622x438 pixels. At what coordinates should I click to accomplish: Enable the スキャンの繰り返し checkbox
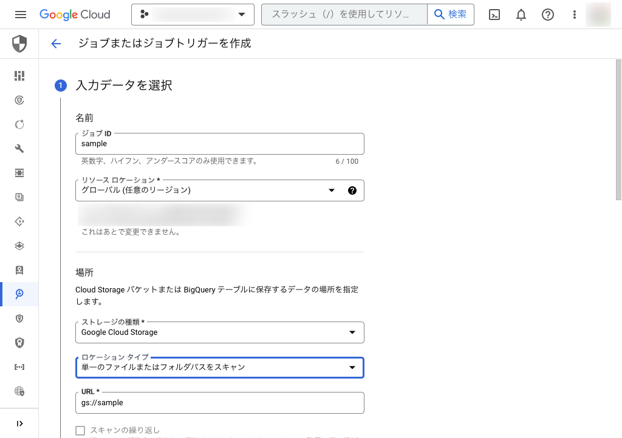[80, 430]
